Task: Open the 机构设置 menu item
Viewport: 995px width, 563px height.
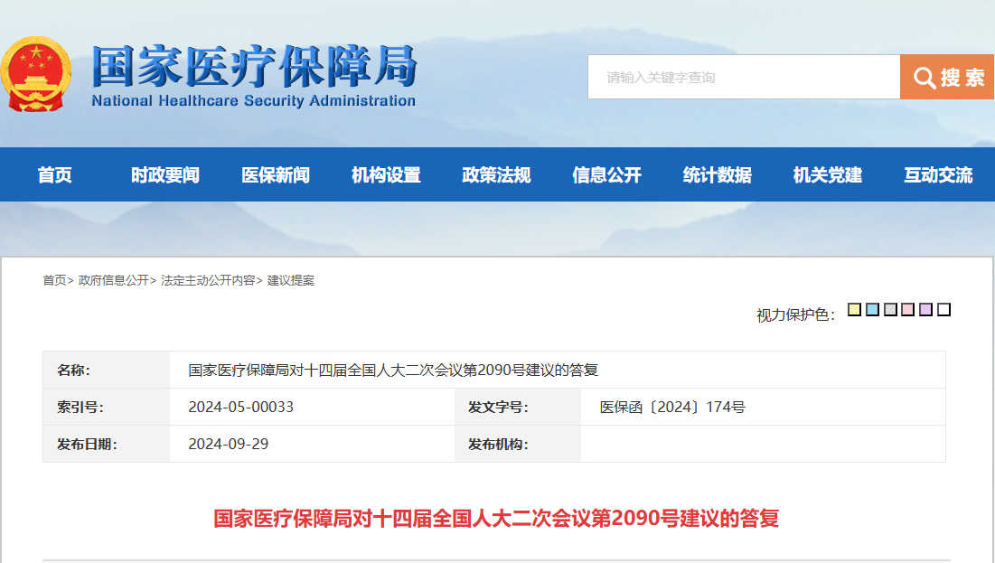Action: [x=386, y=175]
